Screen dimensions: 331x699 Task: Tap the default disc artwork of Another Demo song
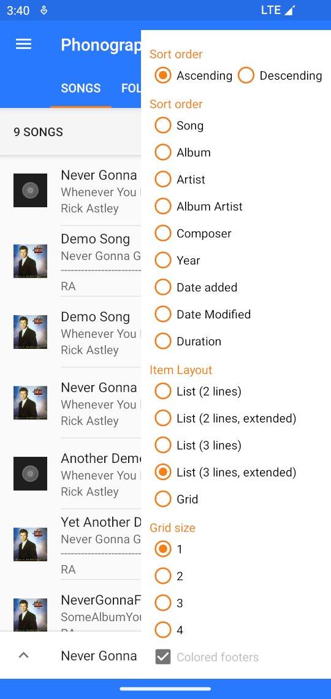[30, 473]
